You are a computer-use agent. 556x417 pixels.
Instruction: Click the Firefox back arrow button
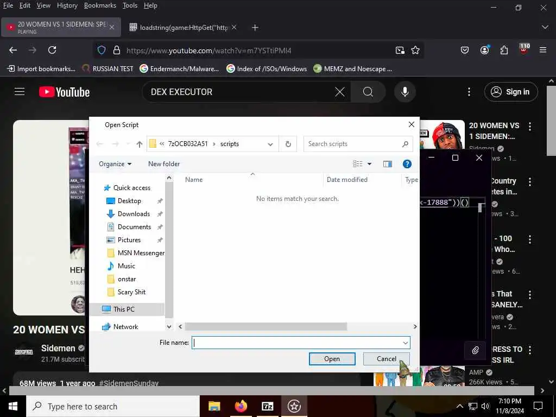(13, 50)
